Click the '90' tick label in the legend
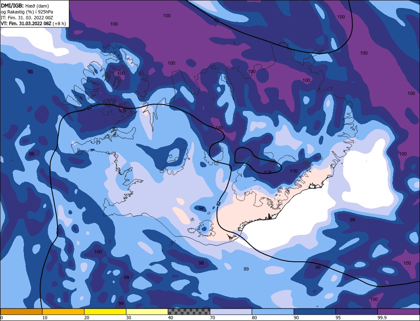The height and width of the screenshot is (321, 420). (296, 318)
